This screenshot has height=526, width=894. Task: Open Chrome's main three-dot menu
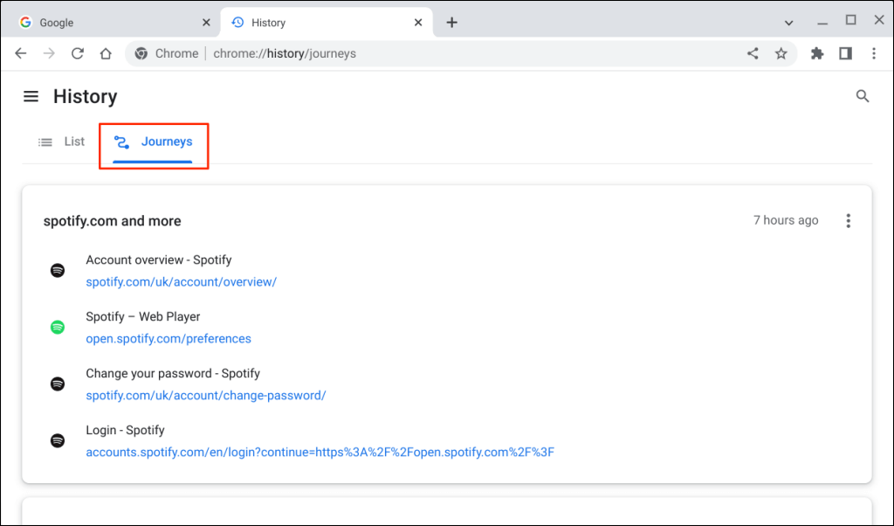pos(874,53)
